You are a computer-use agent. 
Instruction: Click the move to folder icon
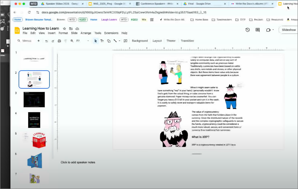tap(71, 29)
